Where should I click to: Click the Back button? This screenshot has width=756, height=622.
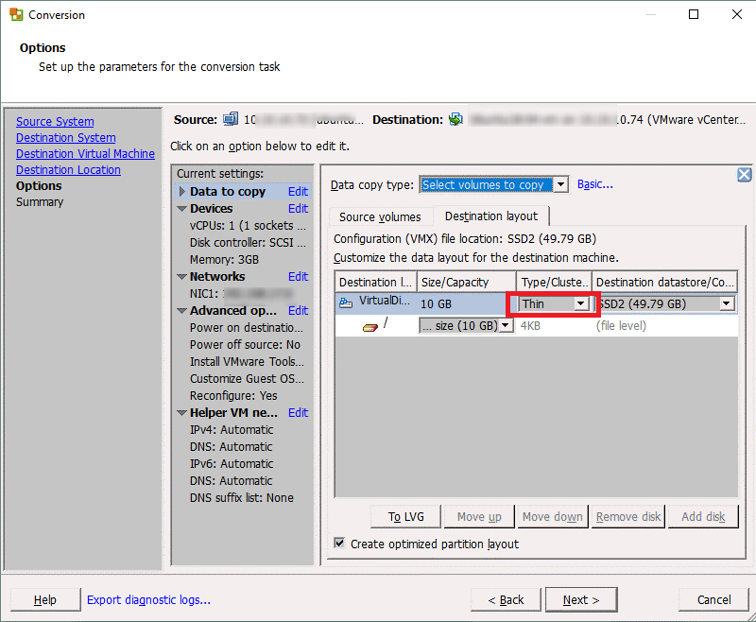506,600
